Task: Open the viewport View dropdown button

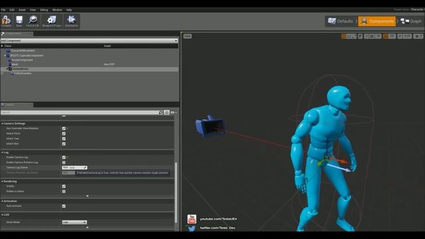Action: (187, 36)
